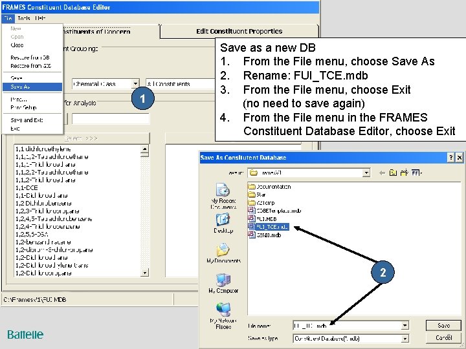Open My Recent Documents place
The width and height of the screenshot is (466, 349).
(x=223, y=196)
